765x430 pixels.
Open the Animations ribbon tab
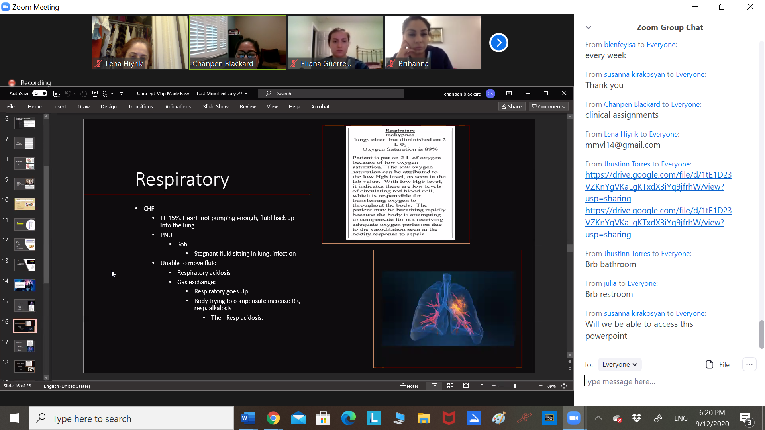point(178,106)
